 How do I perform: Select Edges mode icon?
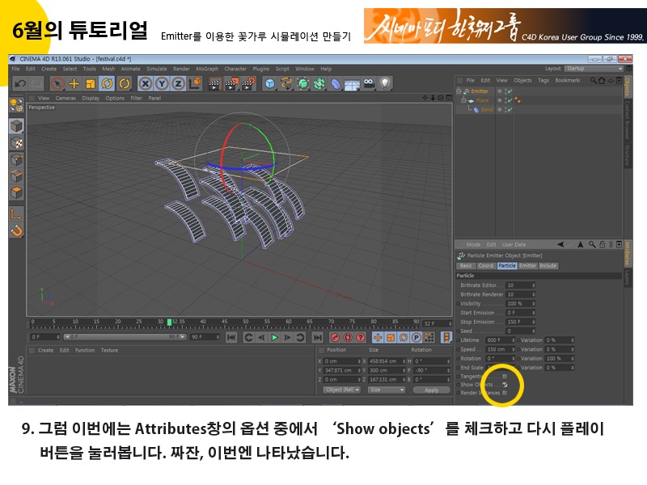click(x=16, y=176)
